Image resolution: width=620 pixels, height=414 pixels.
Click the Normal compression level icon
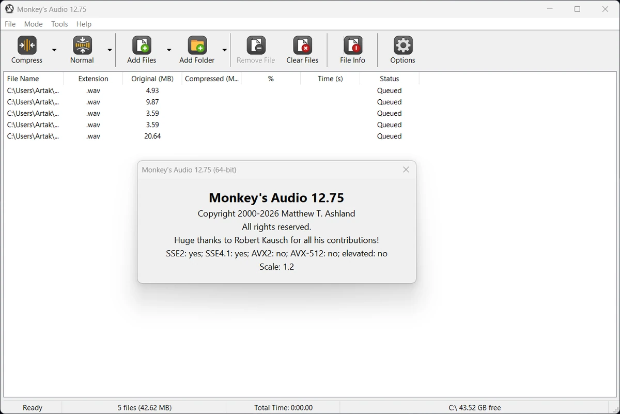click(82, 45)
